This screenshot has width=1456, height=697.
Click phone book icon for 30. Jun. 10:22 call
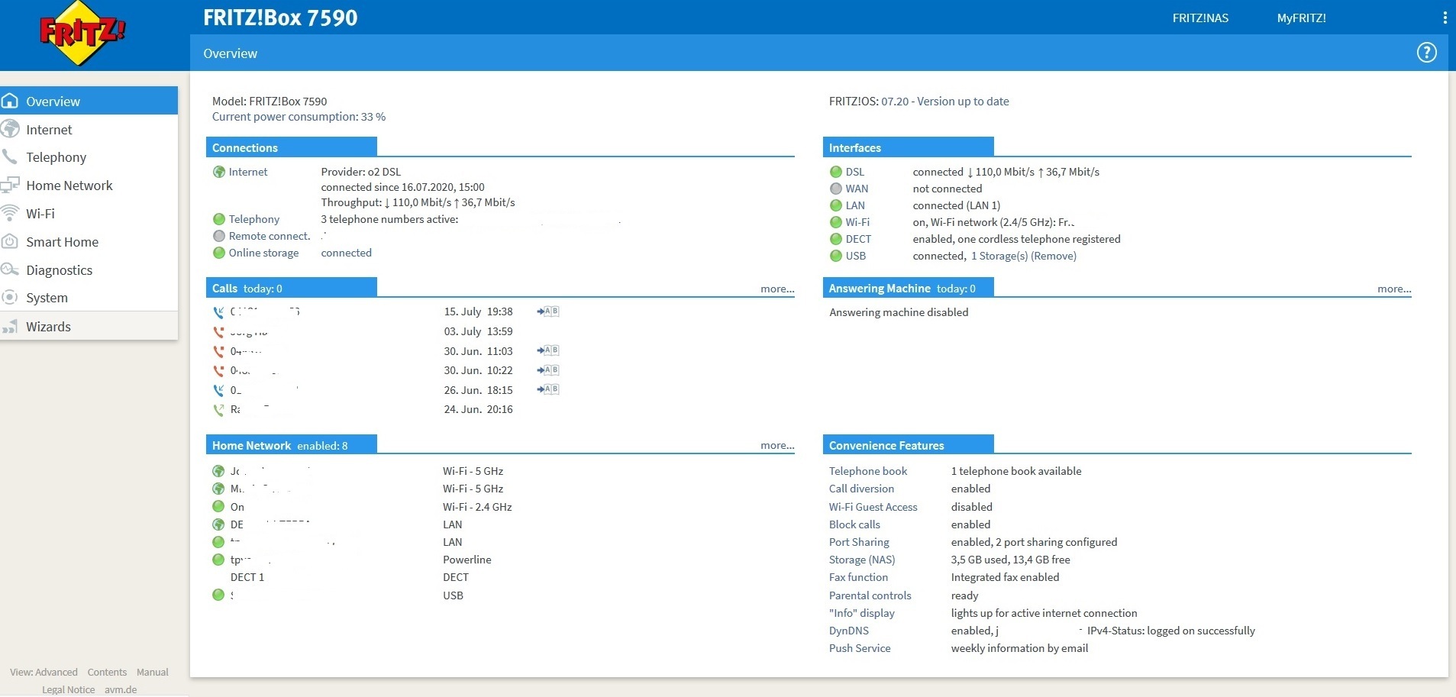[548, 370]
